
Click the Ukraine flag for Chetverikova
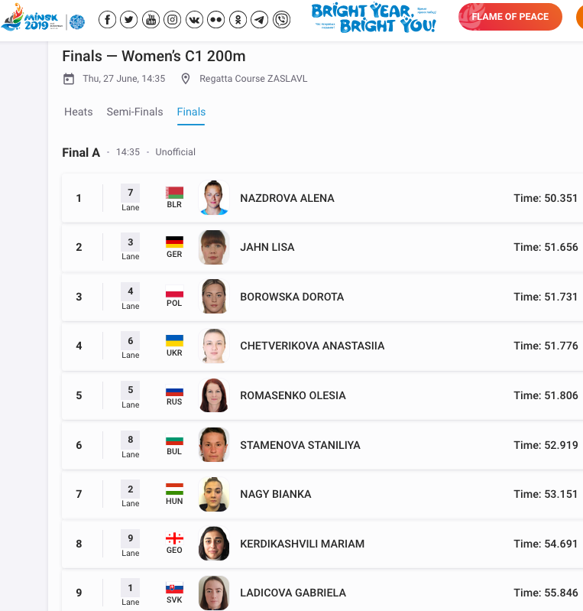[x=174, y=340]
